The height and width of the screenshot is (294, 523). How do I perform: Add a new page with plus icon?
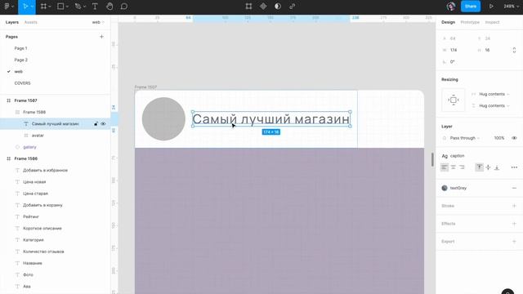point(101,37)
